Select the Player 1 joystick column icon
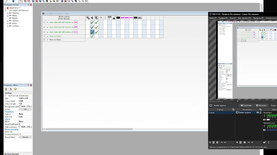Image resolution: width=277 pixels, height=155 pixels. (114, 18)
